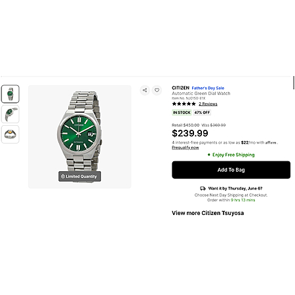Click the $239.99 sale price

pos(190,133)
